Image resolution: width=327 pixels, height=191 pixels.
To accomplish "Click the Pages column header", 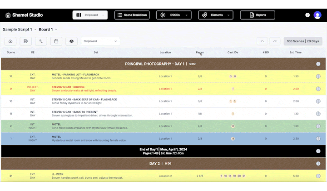I will pyautogui.click(x=200, y=52).
